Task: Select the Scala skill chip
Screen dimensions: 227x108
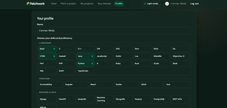Action: click(161, 64)
